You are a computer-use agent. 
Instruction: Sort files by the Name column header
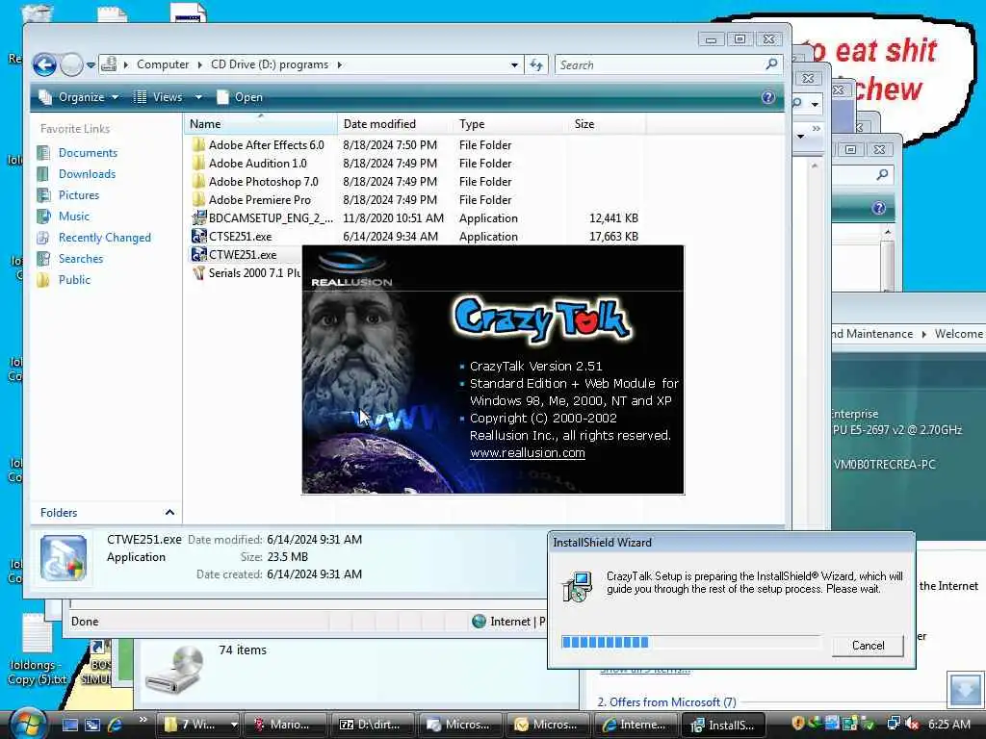pos(260,124)
